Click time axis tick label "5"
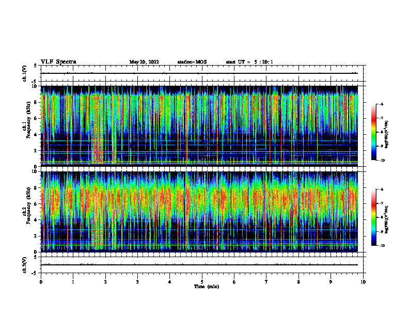The height and width of the screenshot is (316, 409). 202,282
